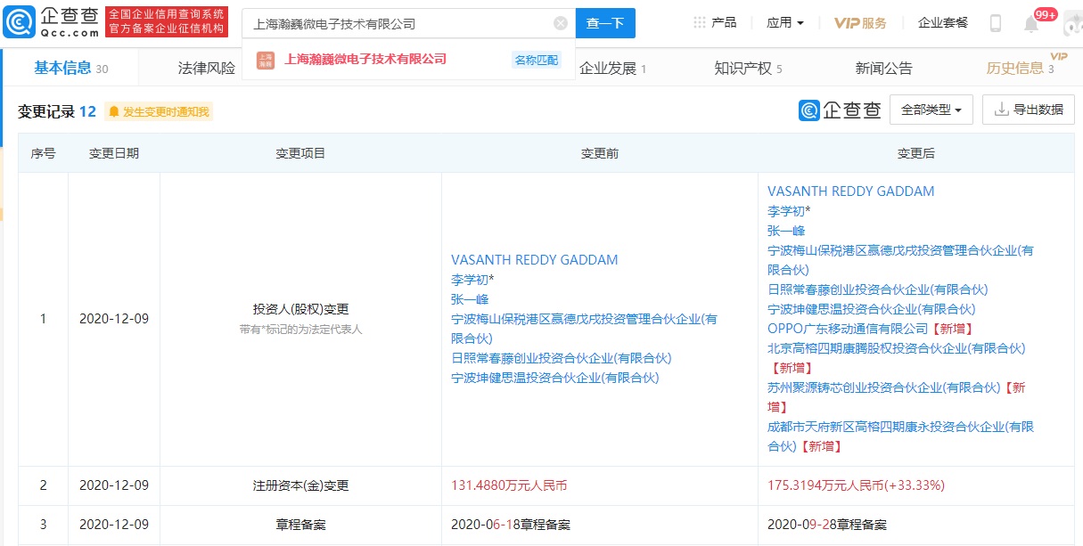Click the product grid icon
The height and width of the screenshot is (546, 1083).
(700, 22)
